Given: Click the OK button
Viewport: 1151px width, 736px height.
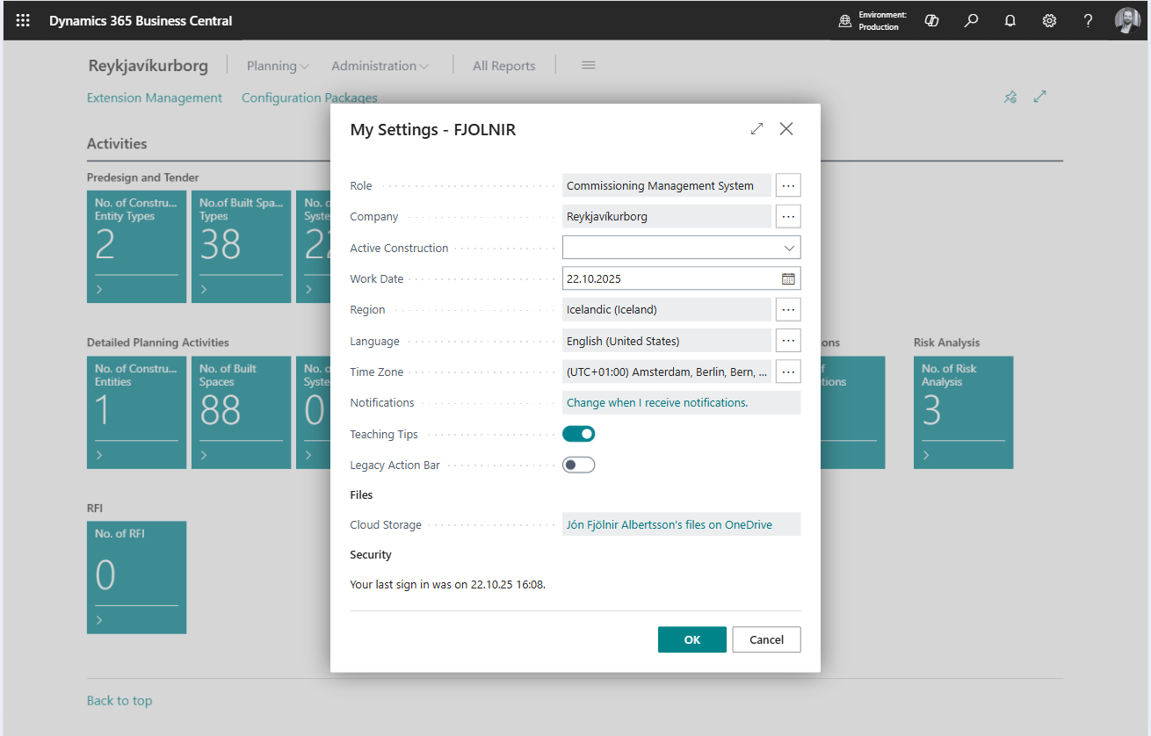Looking at the screenshot, I should click(691, 639).
